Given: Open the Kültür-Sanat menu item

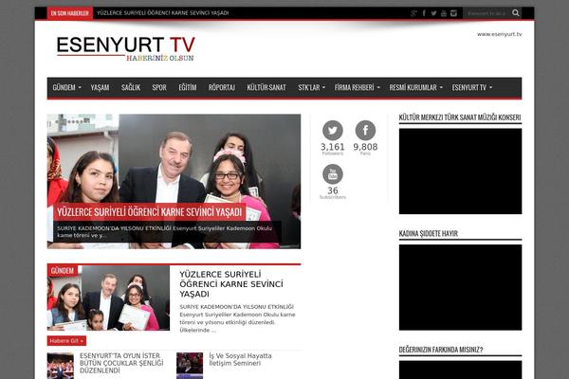Looking at the screenshot, I should (266, 87).
